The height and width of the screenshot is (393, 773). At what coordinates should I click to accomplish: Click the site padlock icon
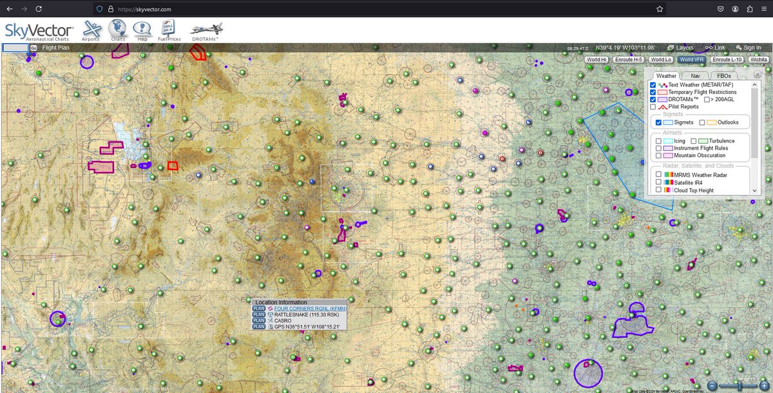[x=111, y=9]
